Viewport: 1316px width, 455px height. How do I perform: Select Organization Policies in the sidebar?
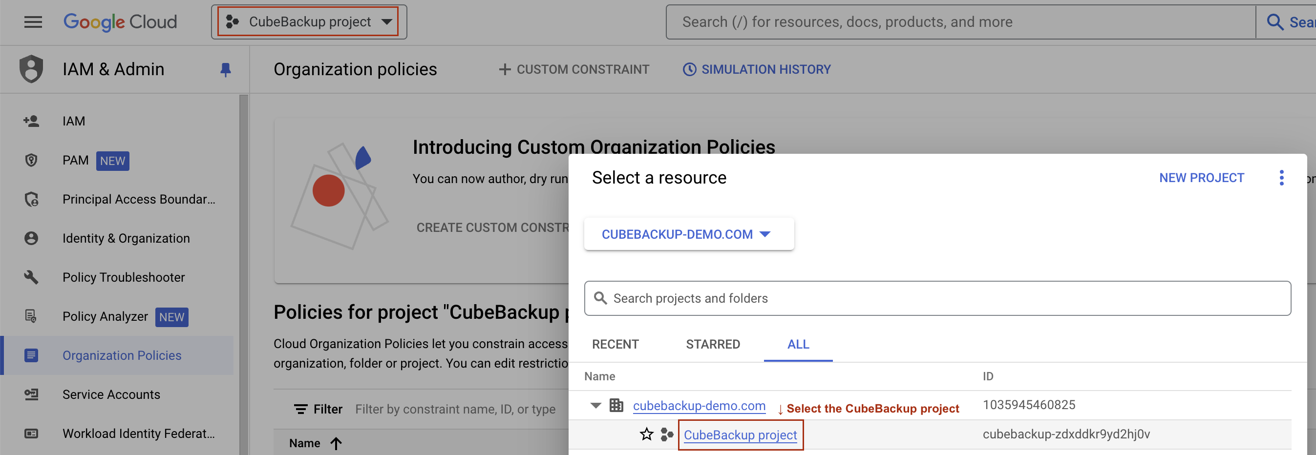pos(122,355)
